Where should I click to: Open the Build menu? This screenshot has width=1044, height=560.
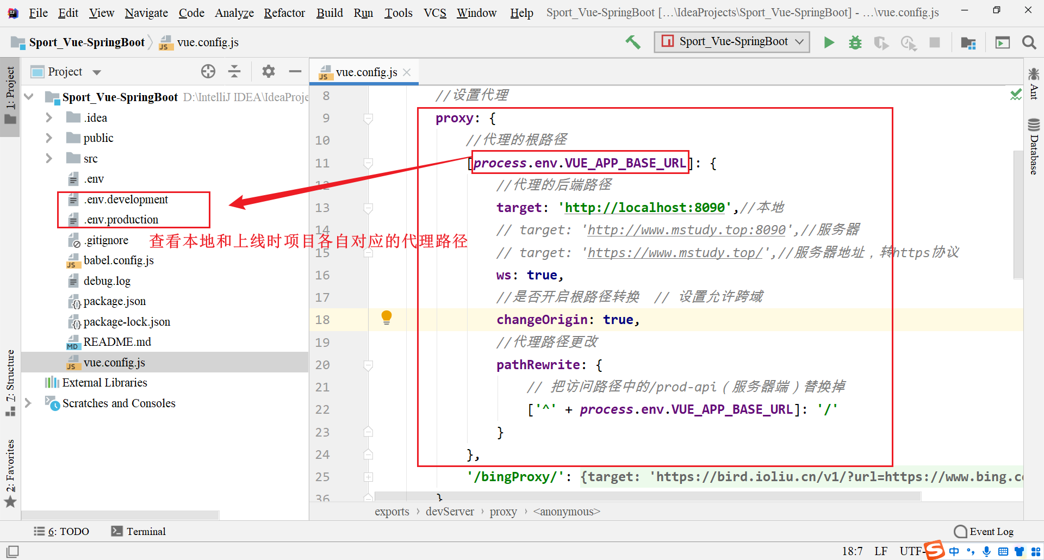(x=330, y=13)
